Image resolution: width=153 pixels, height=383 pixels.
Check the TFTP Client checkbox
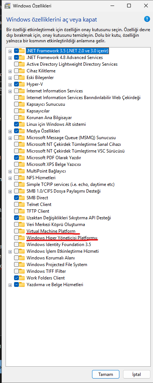click(16, 211)
